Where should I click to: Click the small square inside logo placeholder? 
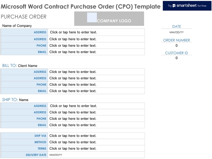tap(92, 18)
